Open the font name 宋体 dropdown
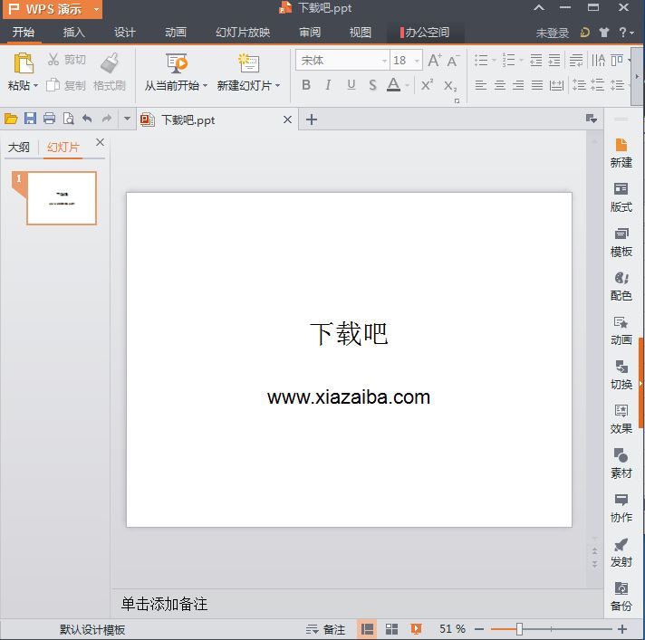Screen dimensions: 645x640 [384, 61]
